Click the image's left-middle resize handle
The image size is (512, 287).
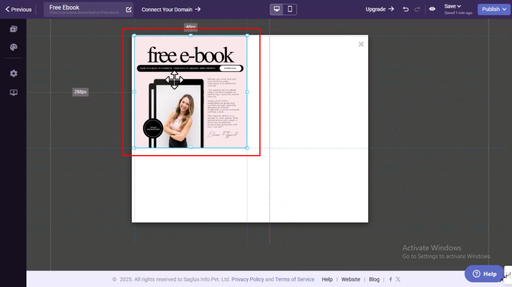[x=134, y=92]
